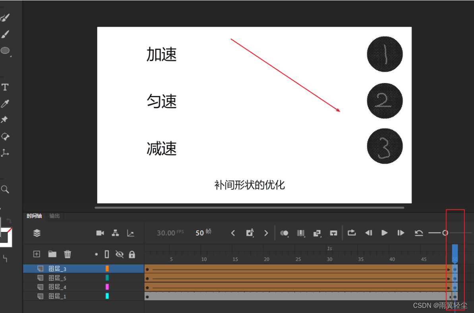Show all layers as outlines
The width and height of the screenshot is (474, 313).
coord(107,254)
